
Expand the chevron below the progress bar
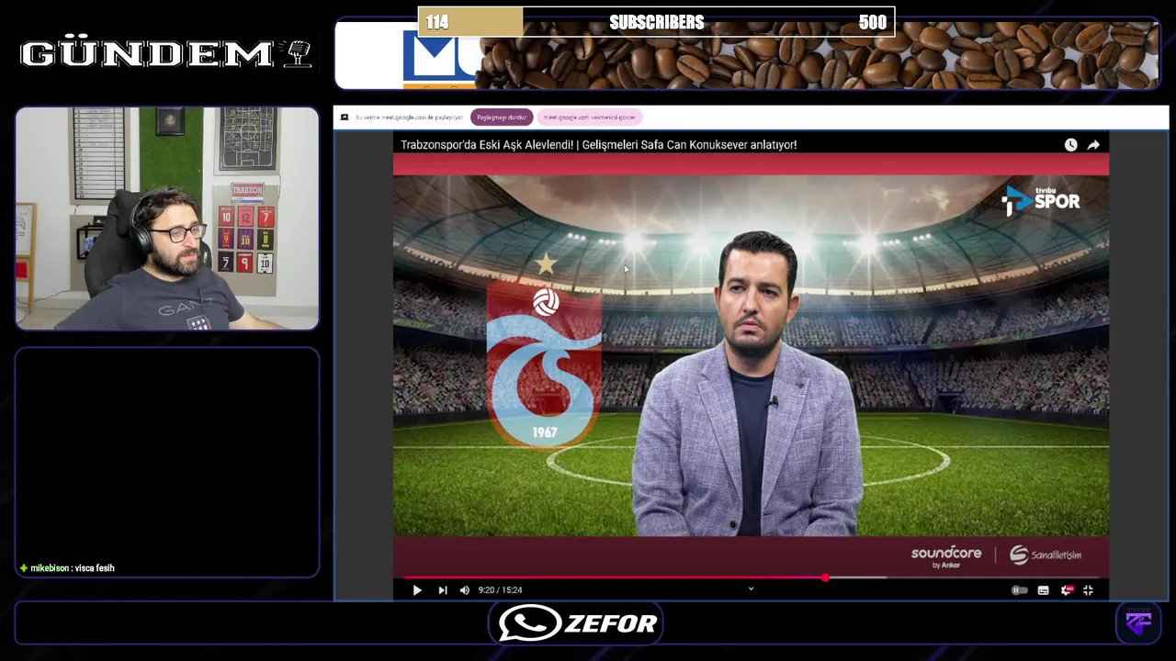click(x=751, y=588)
